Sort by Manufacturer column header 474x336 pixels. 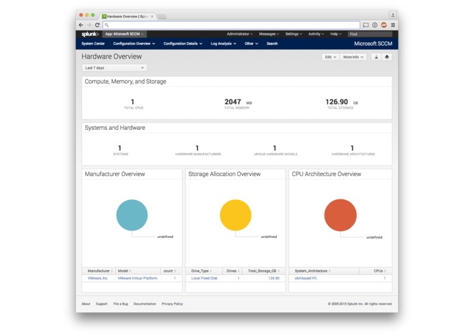(100, 271)
